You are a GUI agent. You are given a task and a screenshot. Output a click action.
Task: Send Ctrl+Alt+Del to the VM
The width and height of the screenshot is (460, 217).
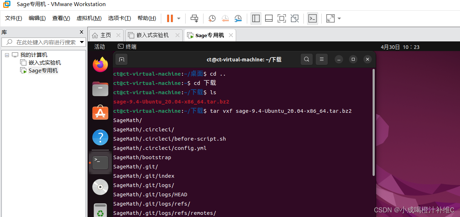[x=194, y=18]
